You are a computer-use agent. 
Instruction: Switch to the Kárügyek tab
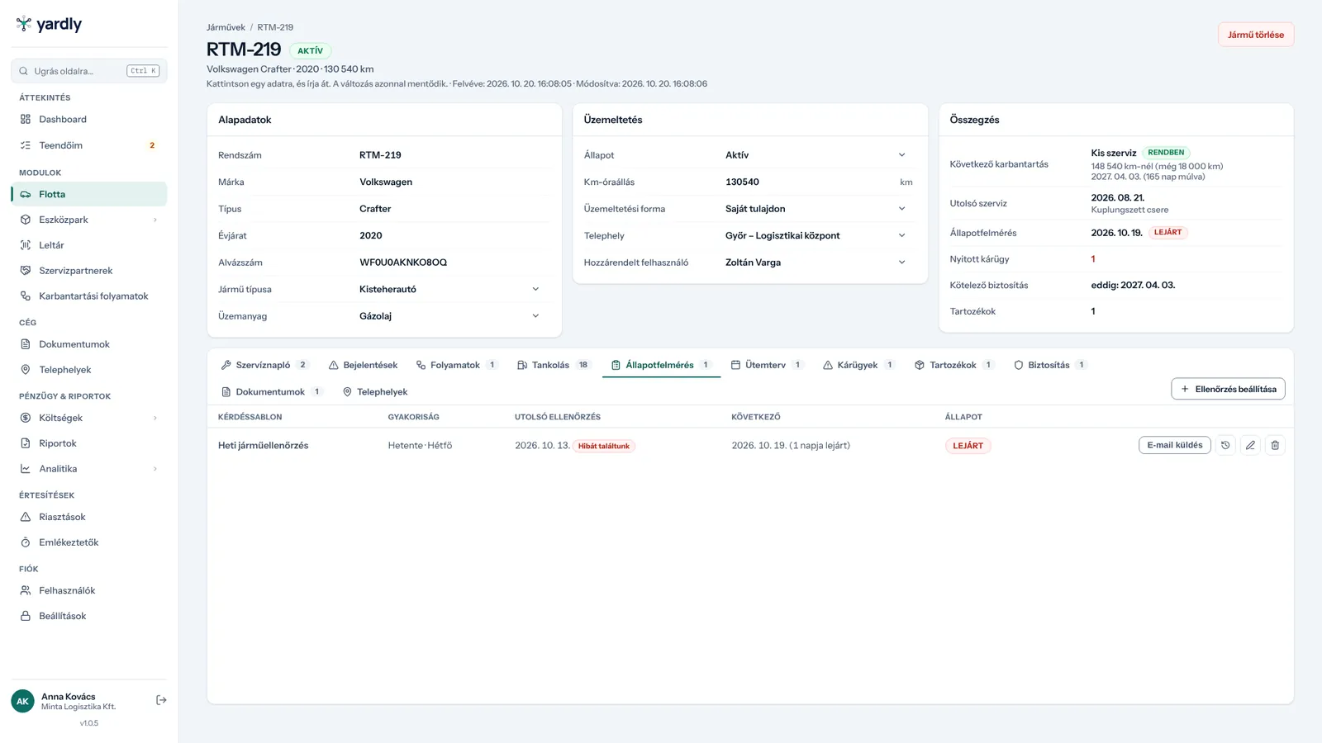[x=858, y=365]
